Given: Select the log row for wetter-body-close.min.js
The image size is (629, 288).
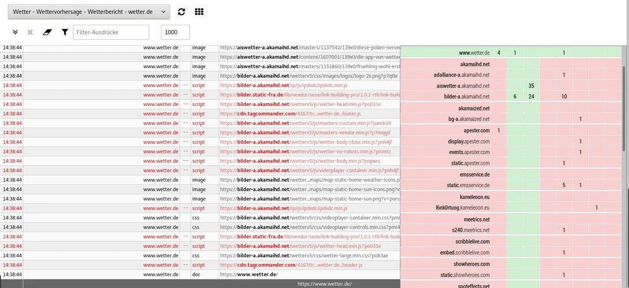Looking at the screenshot, I should 200,142.
